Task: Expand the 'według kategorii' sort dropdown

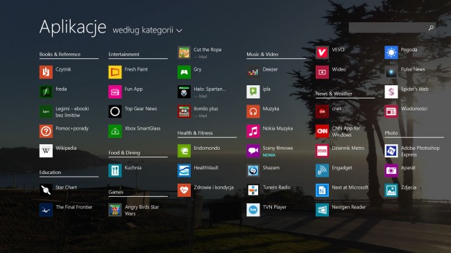Action: click(x=147, y=30)
